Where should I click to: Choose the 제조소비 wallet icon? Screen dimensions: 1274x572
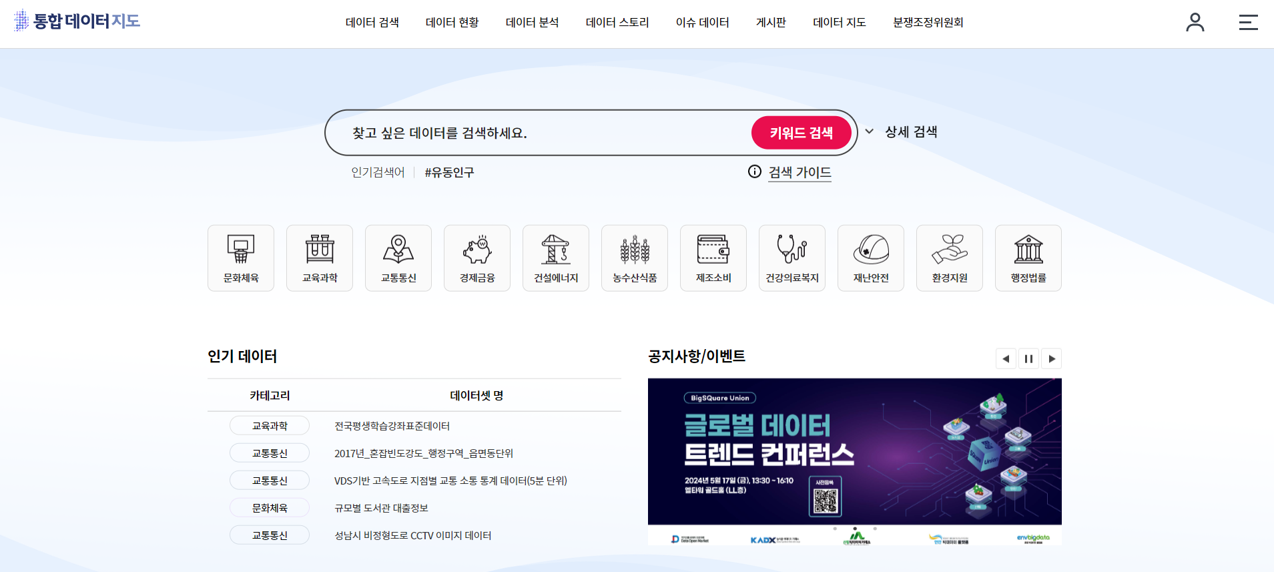tap(713, 258)
